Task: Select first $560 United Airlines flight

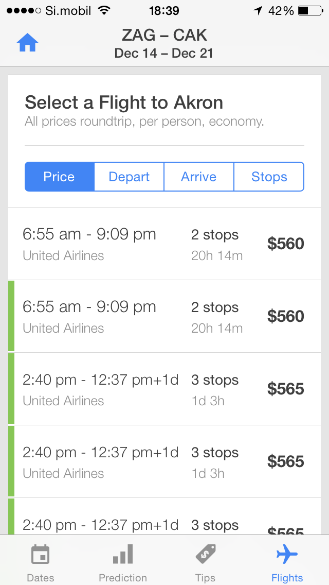Action: click(x=164, y=244)
